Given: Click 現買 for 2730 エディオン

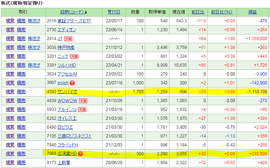Looking at the screenshot, I should pos(10,30).
